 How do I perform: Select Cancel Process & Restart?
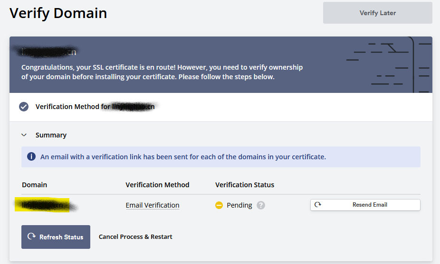(135, 237)
